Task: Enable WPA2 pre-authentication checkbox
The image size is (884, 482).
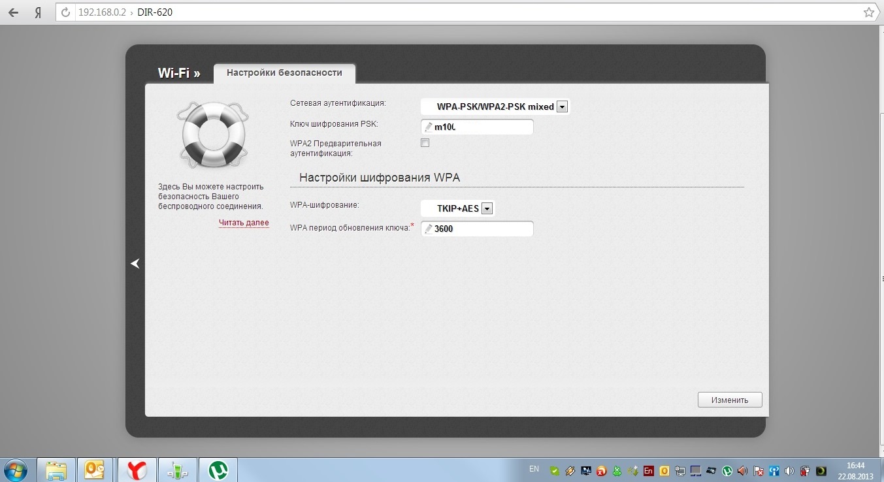Action: click(425, 142)
